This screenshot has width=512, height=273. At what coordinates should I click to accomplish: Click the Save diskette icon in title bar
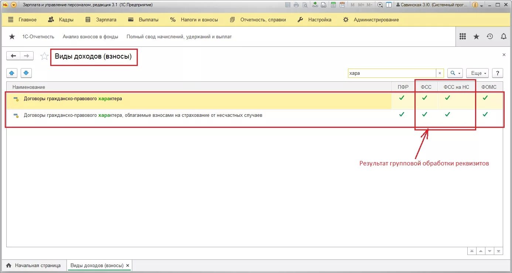pyautogui.click(x=288, y=5)
